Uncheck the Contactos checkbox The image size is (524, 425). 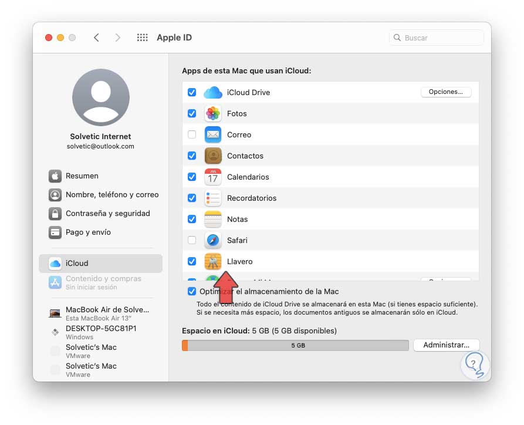coord(192,156)
